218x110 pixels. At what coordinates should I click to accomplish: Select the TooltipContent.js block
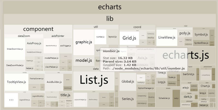coord(37,78)
